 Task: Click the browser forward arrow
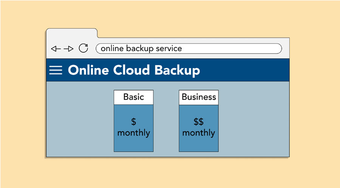coord(68,49)
